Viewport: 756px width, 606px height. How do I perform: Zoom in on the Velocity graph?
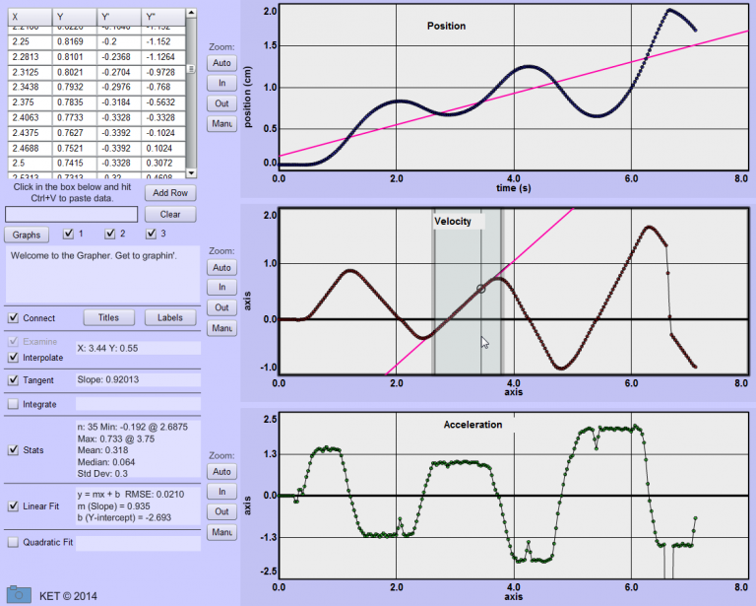(x=221, y=287)
